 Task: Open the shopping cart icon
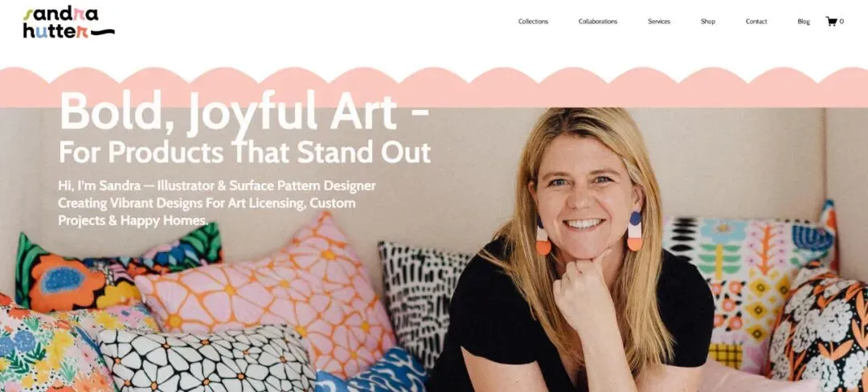[x=831, y=22]
